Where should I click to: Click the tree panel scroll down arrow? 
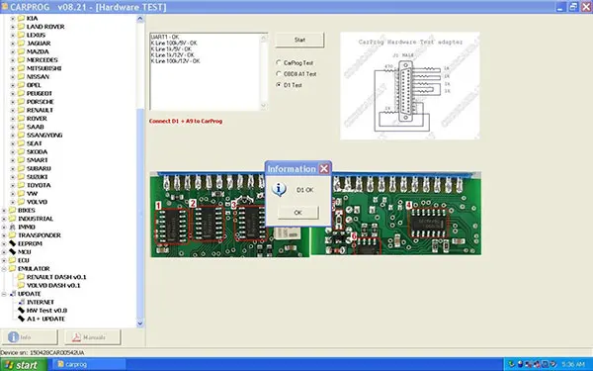tap(140, 324)
